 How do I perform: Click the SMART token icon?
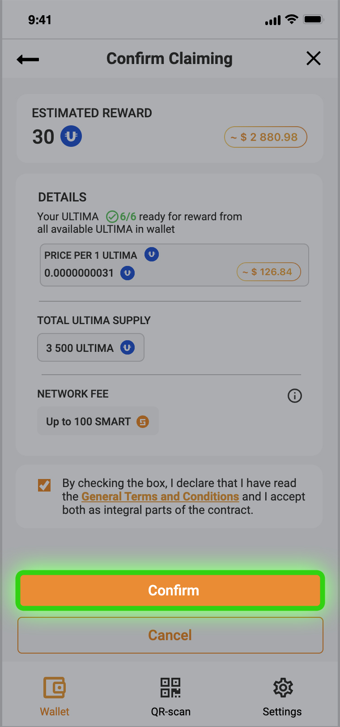(x=143, y=422)
